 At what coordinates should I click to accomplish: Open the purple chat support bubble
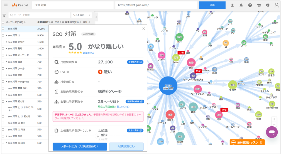click(x=272, y=132)
